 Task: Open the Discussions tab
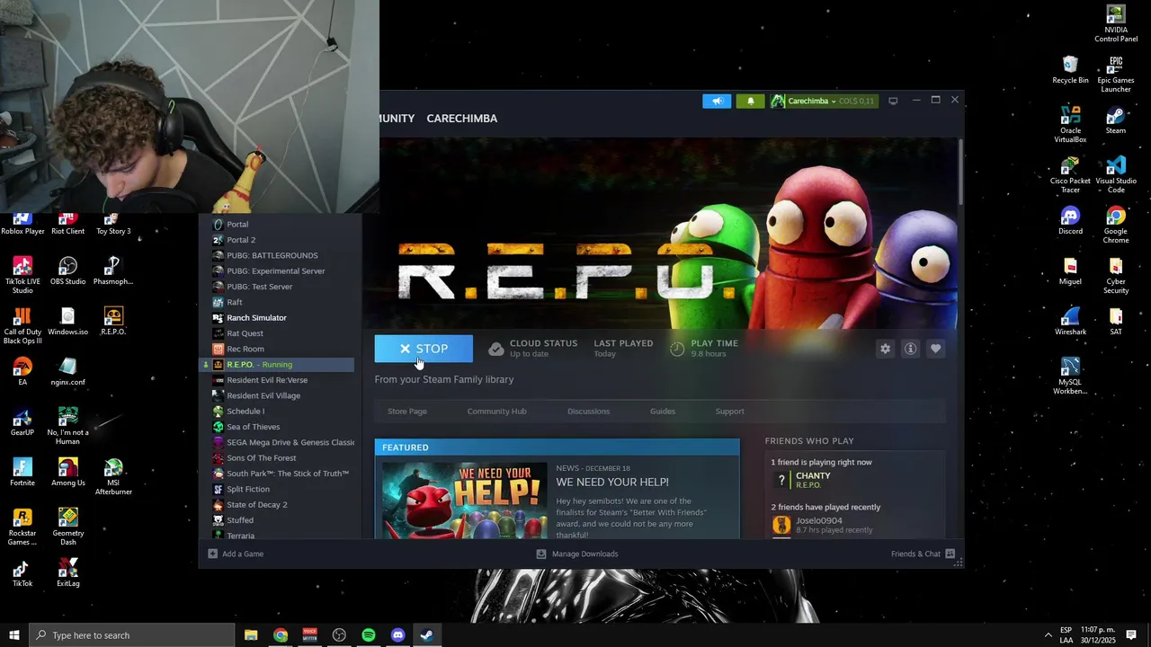point(588,412)
